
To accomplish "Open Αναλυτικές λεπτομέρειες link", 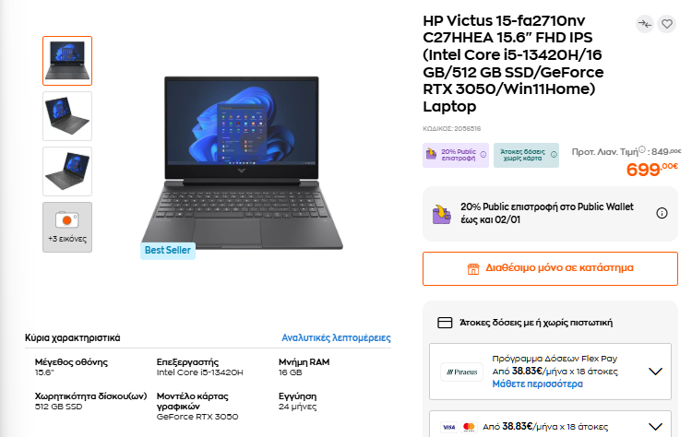I will click(336, 337).
